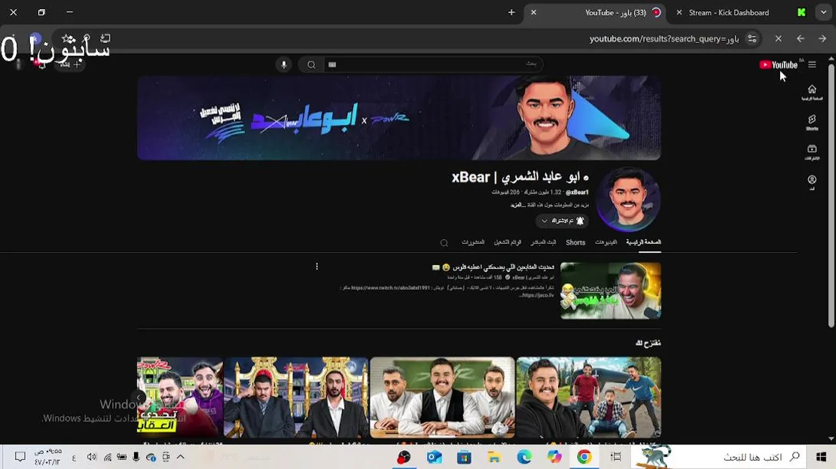Click the YouTube logo
The image size is (836, 469).
pyautogui.click(x=778, y=64)
